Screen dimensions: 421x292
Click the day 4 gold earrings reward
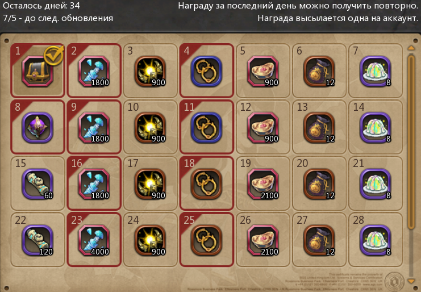(206, 72)
